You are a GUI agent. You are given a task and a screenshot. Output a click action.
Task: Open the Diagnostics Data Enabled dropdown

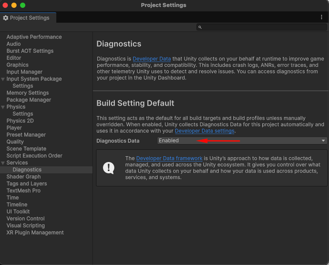click(242, 141)
